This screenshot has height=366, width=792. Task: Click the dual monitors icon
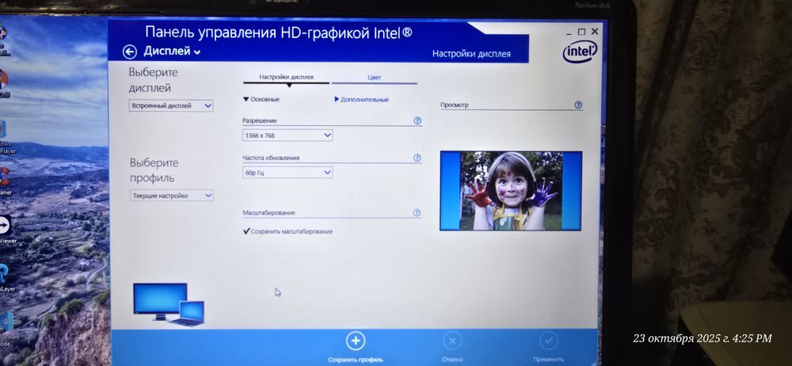[169, 304]
